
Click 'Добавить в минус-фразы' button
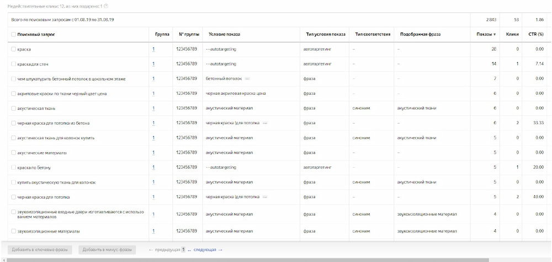(x=107, y=250)
